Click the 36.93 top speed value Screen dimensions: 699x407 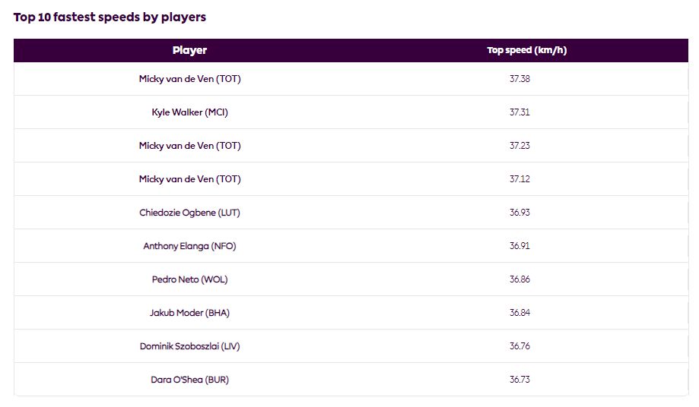pos(519,213)
